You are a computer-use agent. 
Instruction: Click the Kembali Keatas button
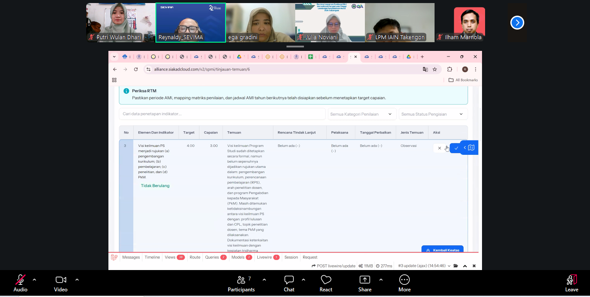tap(442, 250)
